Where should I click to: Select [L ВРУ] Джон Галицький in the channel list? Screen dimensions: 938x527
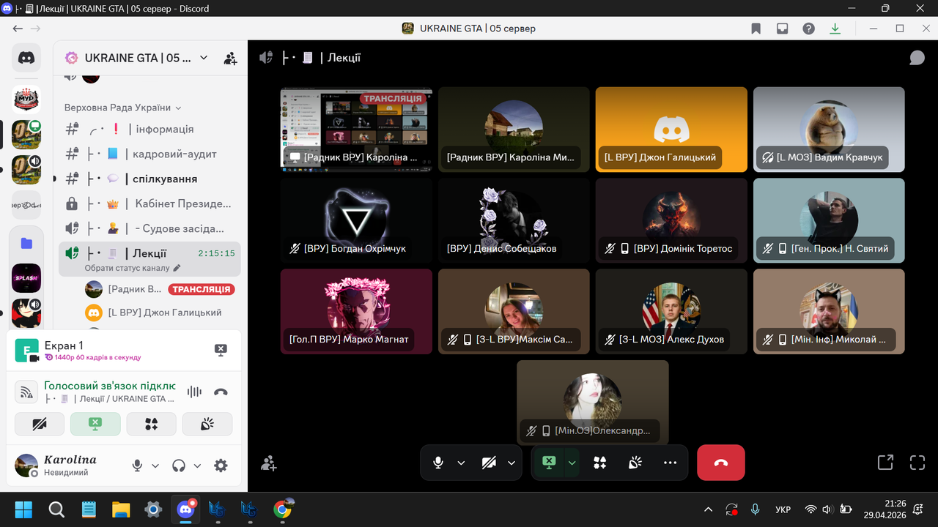pyautogui.click(x=160, y=313)
